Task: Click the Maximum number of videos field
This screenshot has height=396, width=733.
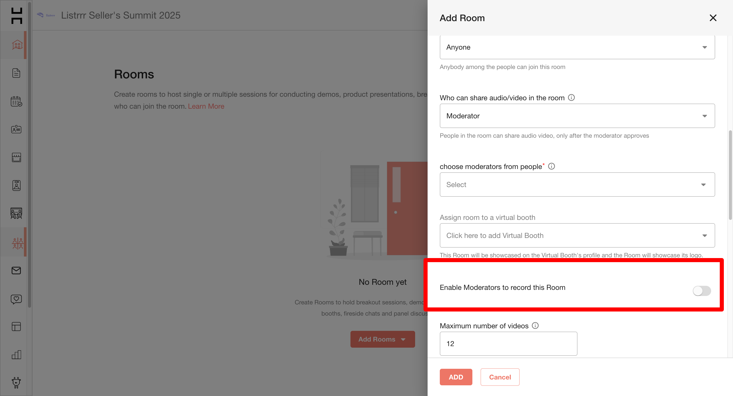Action: point(508,344)
